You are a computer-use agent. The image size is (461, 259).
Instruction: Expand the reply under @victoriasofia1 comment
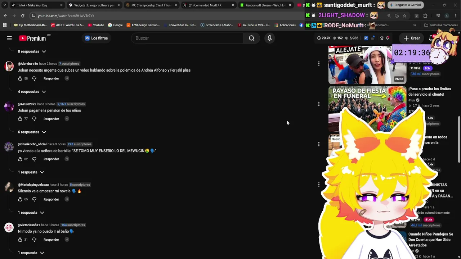click(x=31, y=253)
